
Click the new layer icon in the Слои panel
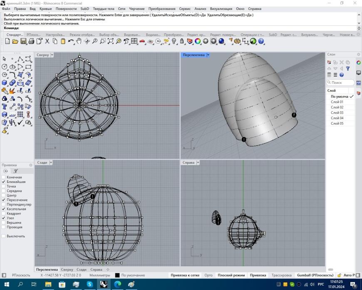[329, 62]
